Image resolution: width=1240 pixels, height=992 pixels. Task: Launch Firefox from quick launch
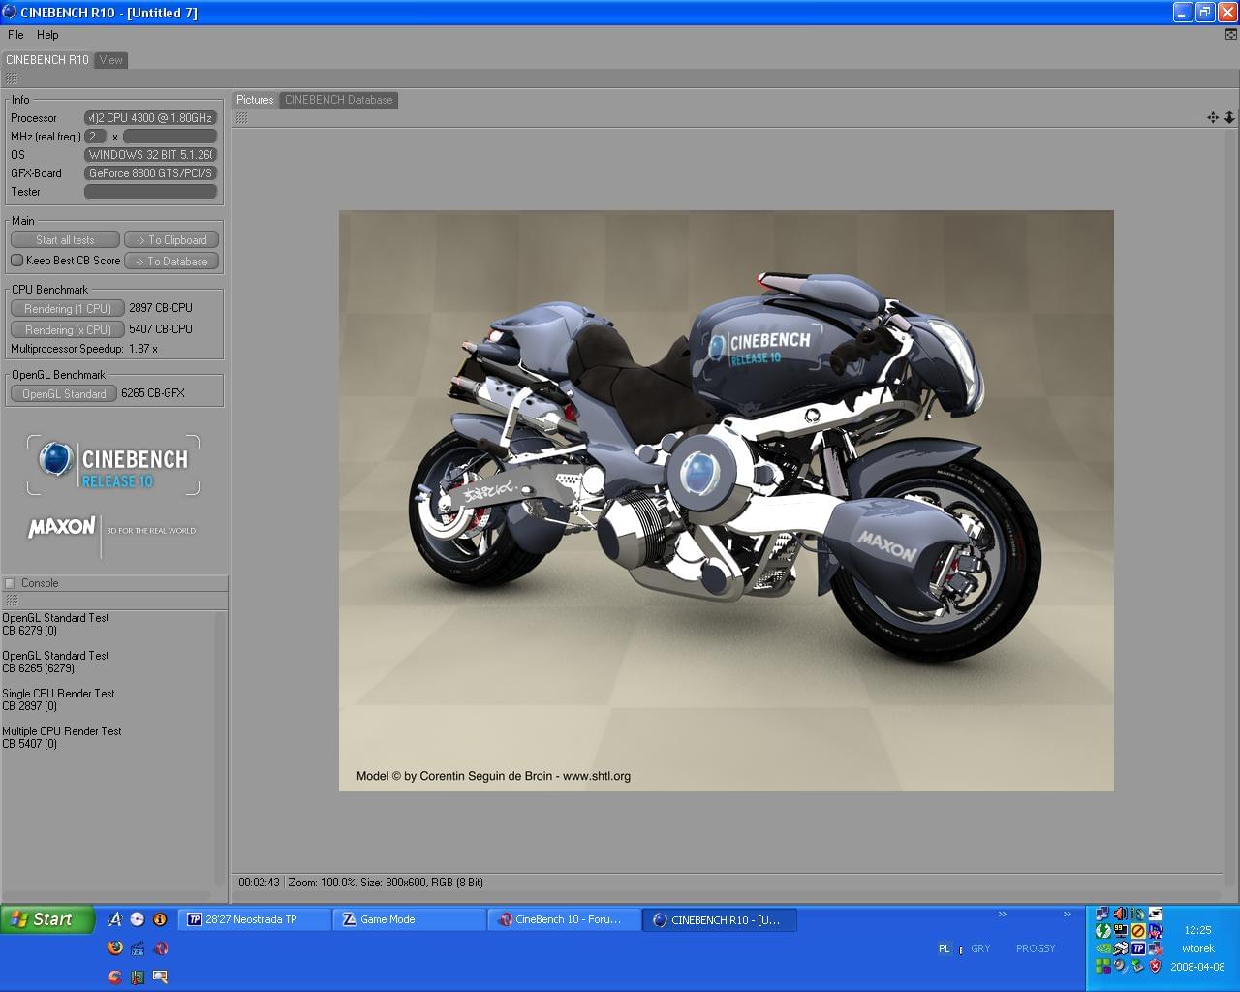pos(114,948)
